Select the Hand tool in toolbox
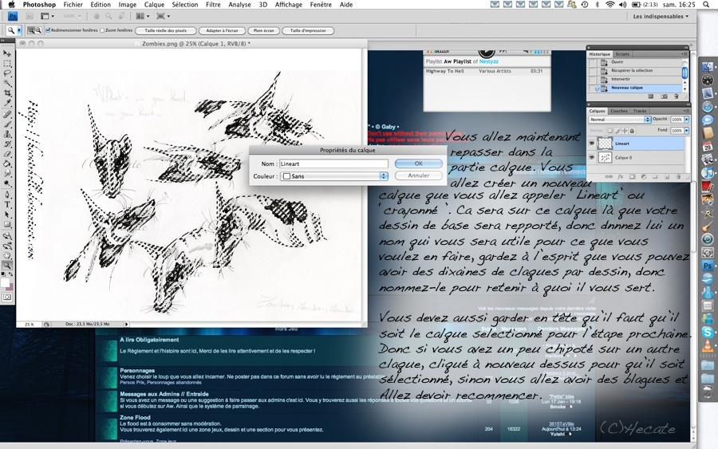 click(x=7, y=255)
